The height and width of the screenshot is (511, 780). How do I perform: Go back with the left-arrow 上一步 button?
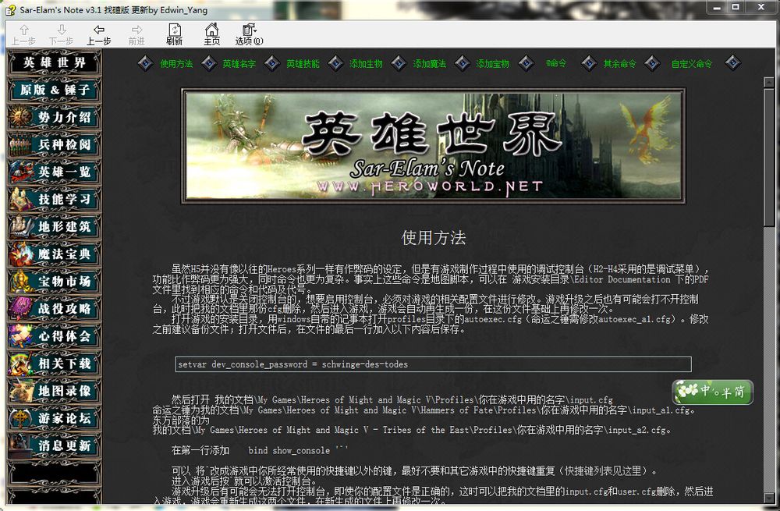click(x=99, y=35)
